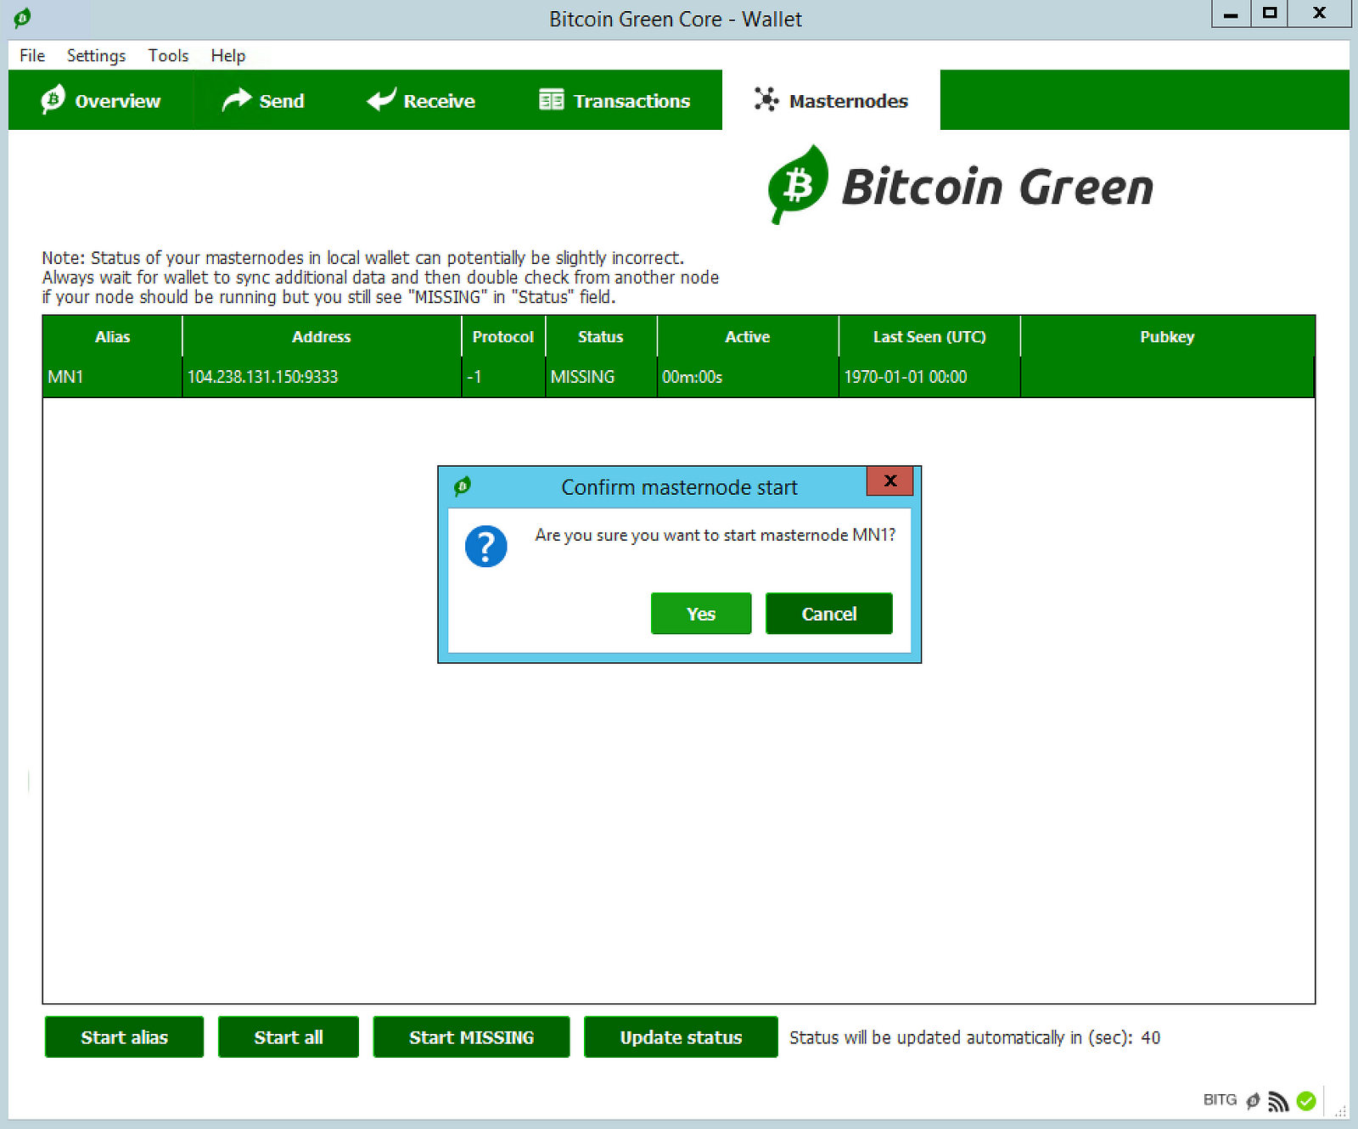Click the -1 protocol cell
Screen dimensions: 1358x1129
pos(503,377)
